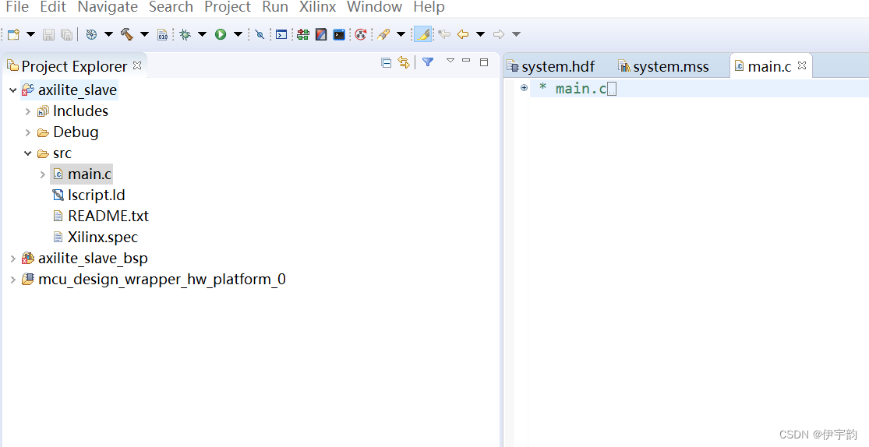Click the Open Console terminal icon
Viewport: 869px width, 447px height.
pos(281,34)
